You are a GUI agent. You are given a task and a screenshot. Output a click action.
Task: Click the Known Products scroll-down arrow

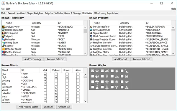173,53
